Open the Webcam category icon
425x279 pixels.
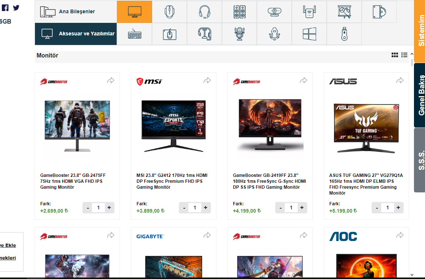pyautogui.click(x=274, y=12)
